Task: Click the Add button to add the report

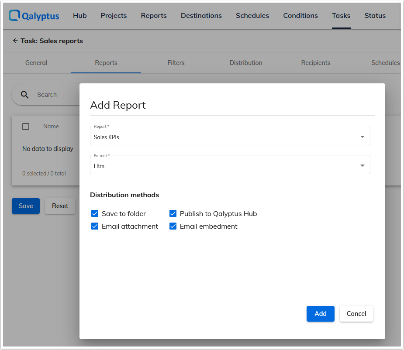Action: click(320, 314)
